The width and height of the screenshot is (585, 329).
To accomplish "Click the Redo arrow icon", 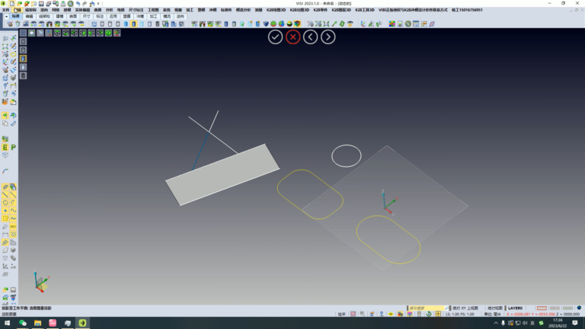I will [85, 3].
